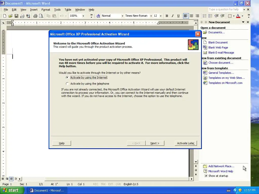The width and height of the screenshot is (259, 194).
Task: Switch to Outline View button
Action: click(15, 179)
